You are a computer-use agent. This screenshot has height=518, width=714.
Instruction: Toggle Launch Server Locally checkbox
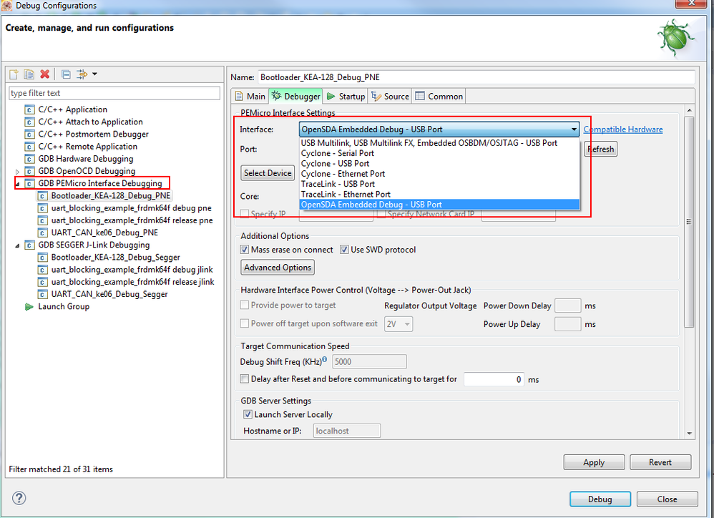pyautogui.click(x=248, y=414)
